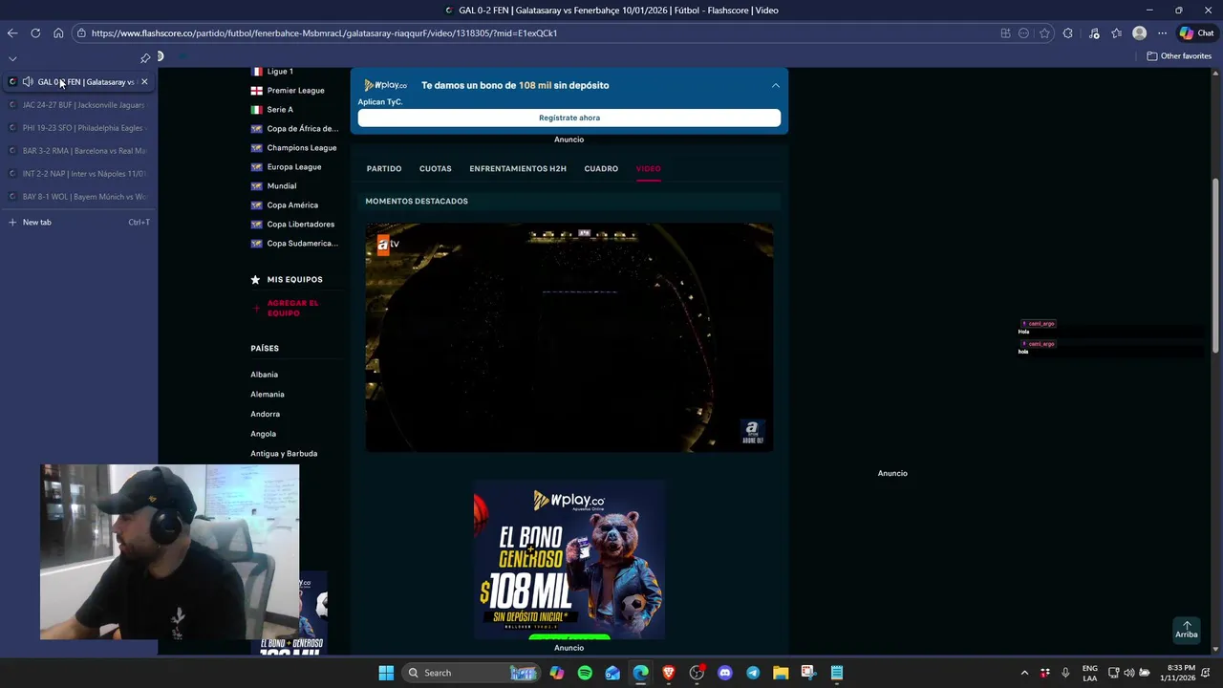Image resolution: width=1223 pixels, height=688 pixels.
Task: Switch to ENFRENTAMIENTOS H2H tab
Action: pyautogui.click(x=518, y=169)
